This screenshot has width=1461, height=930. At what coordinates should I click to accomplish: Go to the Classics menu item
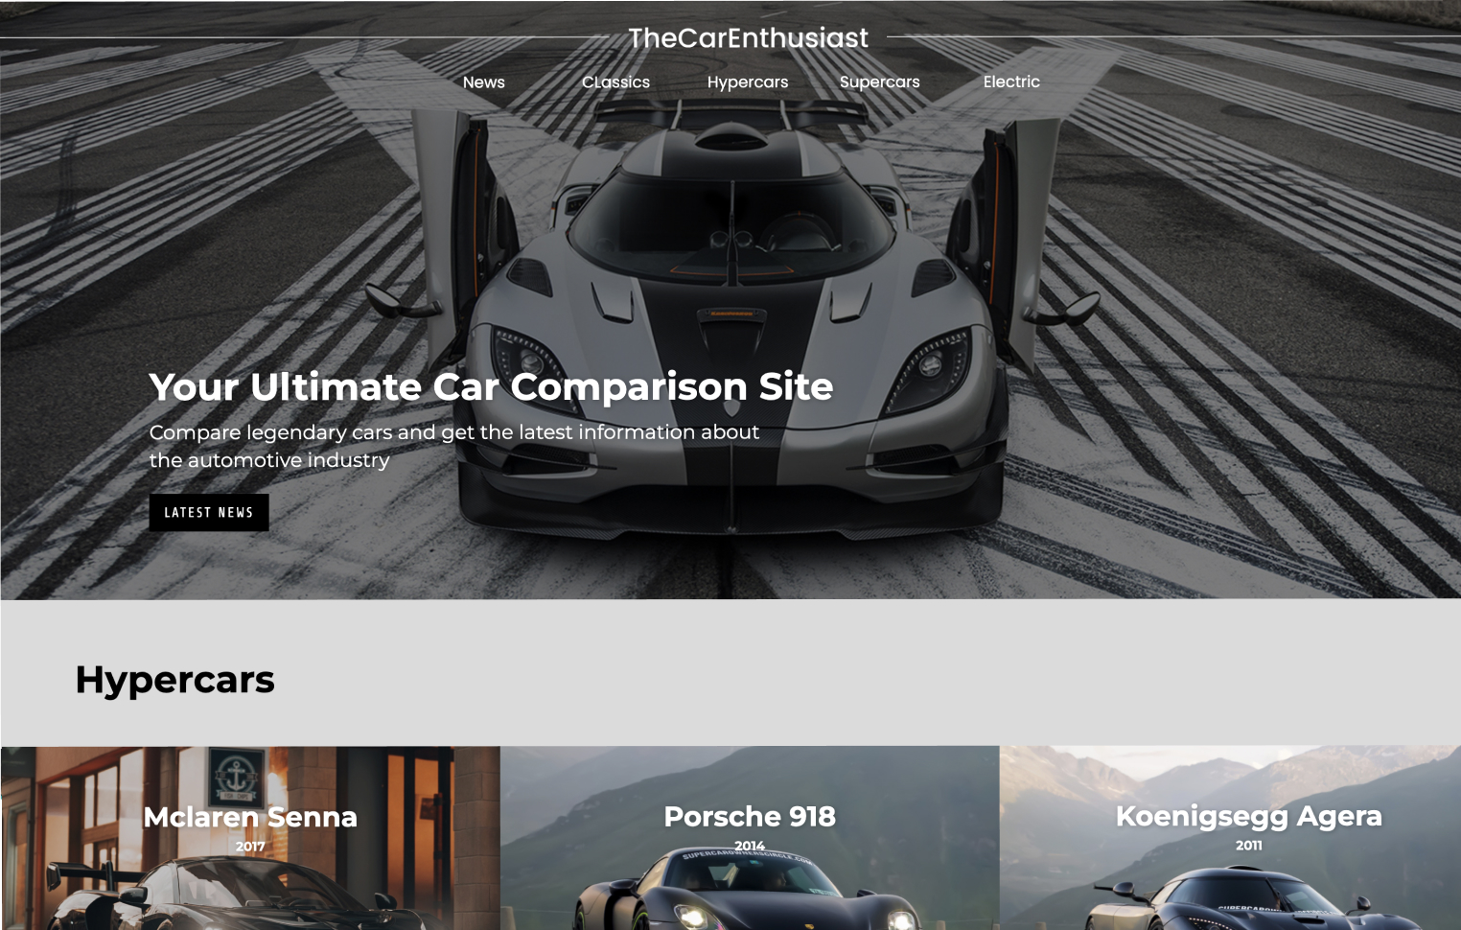pyautogui.click(x=615, y=82)
